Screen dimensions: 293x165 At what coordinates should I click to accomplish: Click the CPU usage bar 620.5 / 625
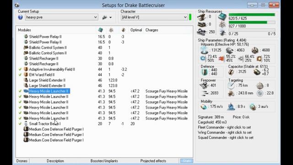[252, 15]
